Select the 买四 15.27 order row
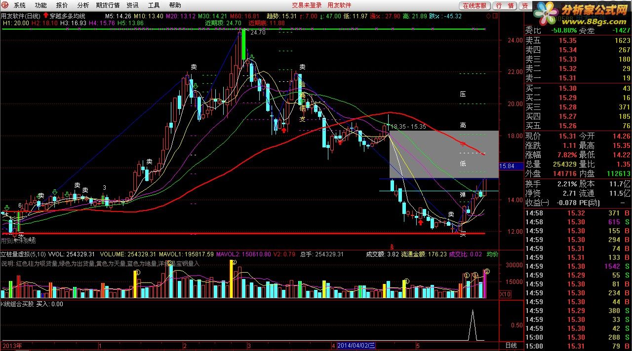 click(578, 116)
